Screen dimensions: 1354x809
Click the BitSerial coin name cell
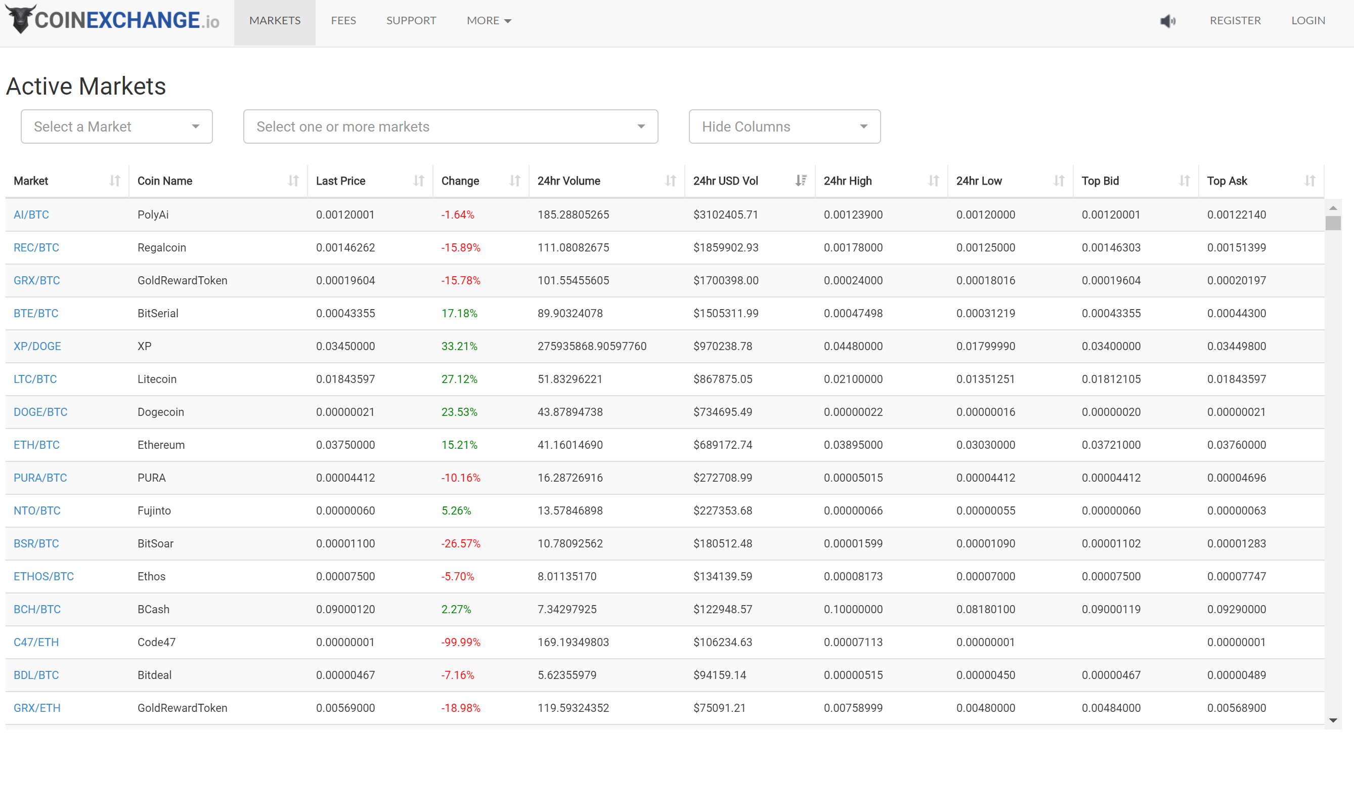158,314
